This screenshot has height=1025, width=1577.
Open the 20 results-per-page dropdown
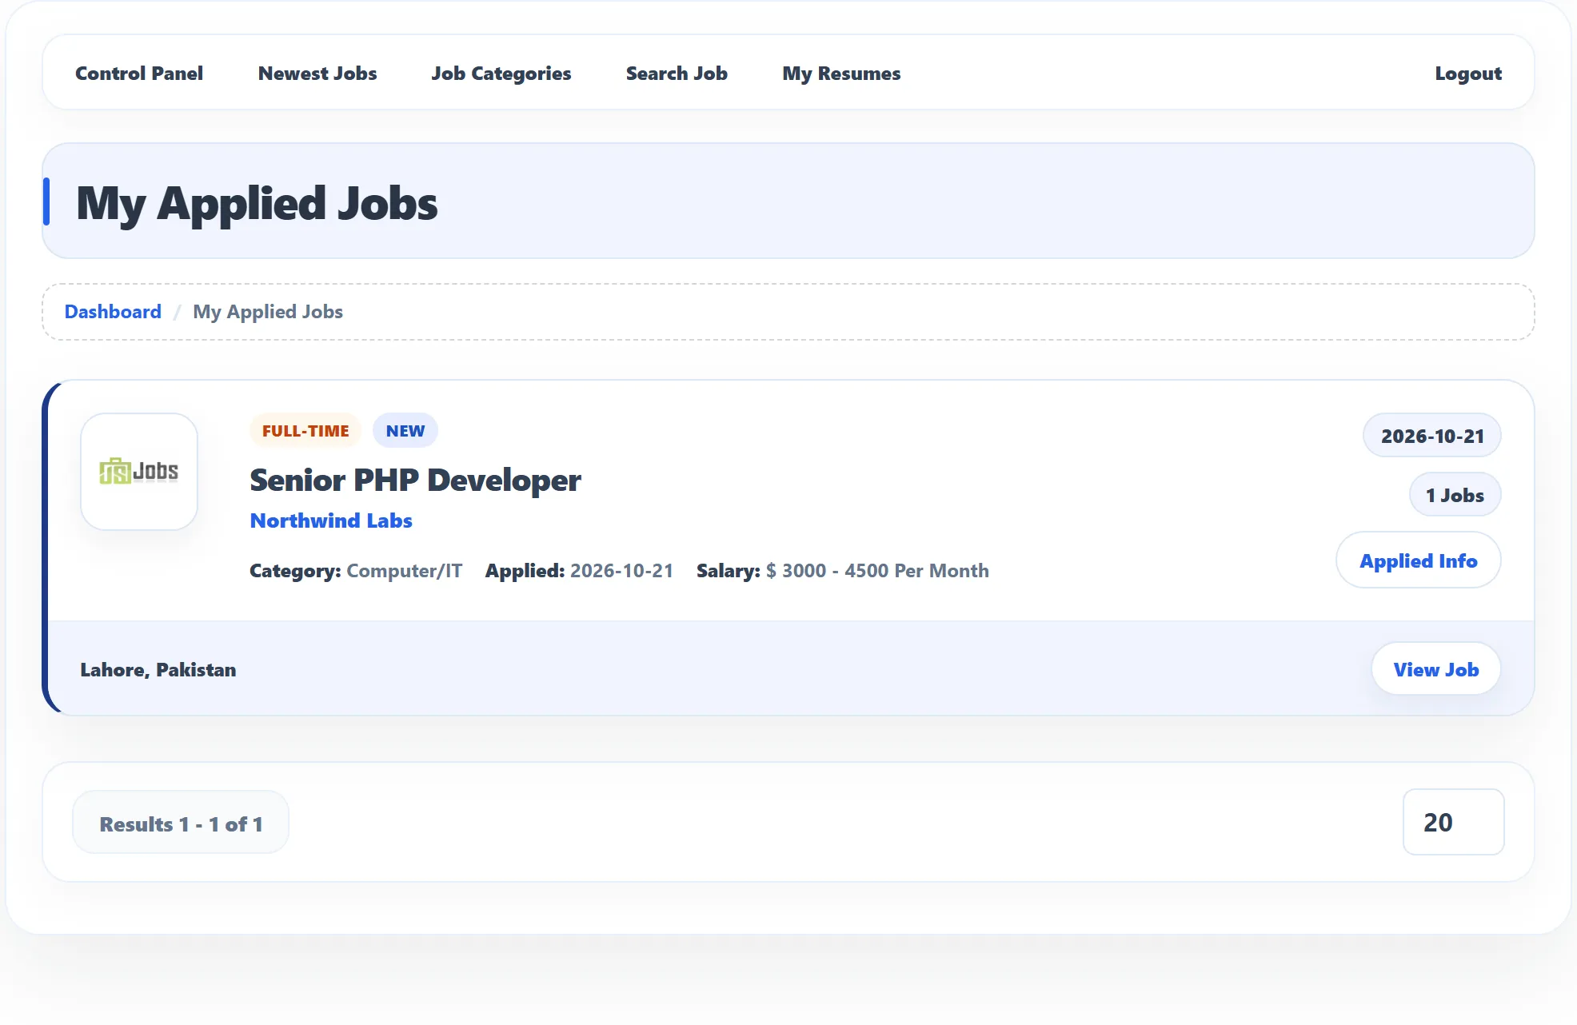click(1453, 822)
